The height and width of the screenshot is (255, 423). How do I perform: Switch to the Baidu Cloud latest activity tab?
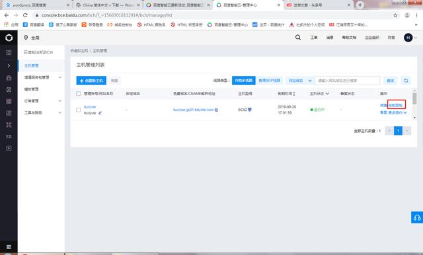click(x=178, y=5)
